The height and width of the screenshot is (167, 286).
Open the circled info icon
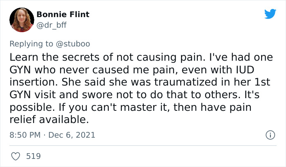[270, 134]
